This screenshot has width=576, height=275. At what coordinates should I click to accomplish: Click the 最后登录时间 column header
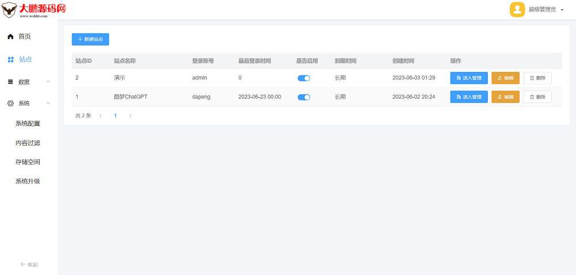coord(255,61)
